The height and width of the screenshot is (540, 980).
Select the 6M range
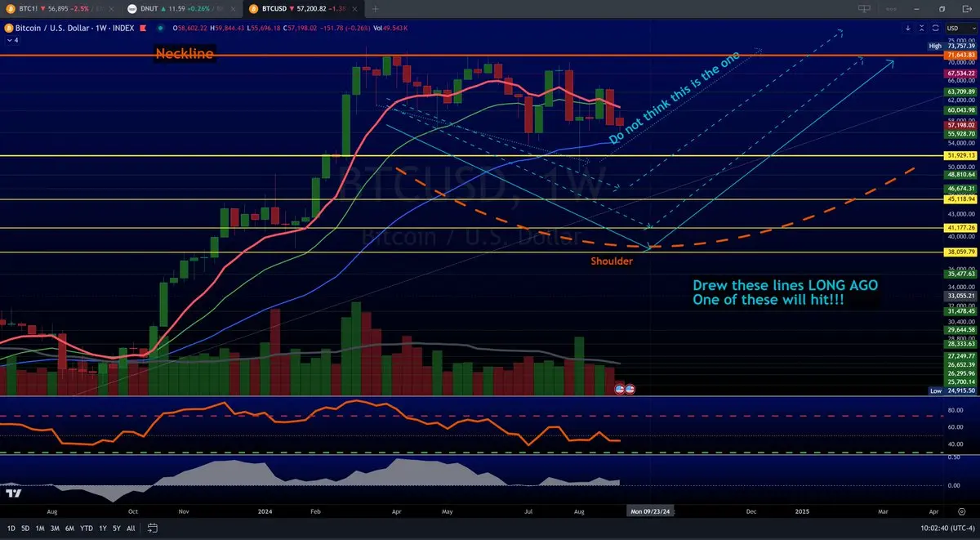pos(69,528)
